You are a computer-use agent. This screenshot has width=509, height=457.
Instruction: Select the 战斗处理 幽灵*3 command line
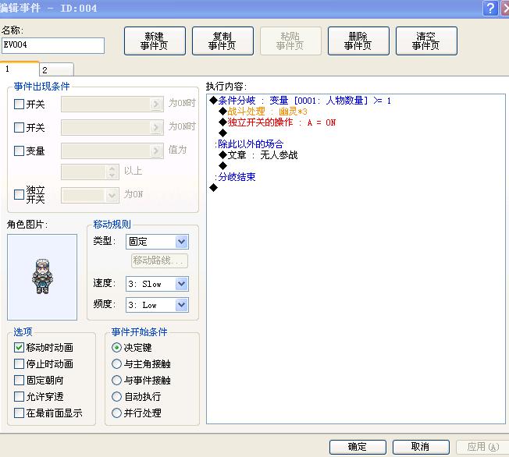click(263, 112)
